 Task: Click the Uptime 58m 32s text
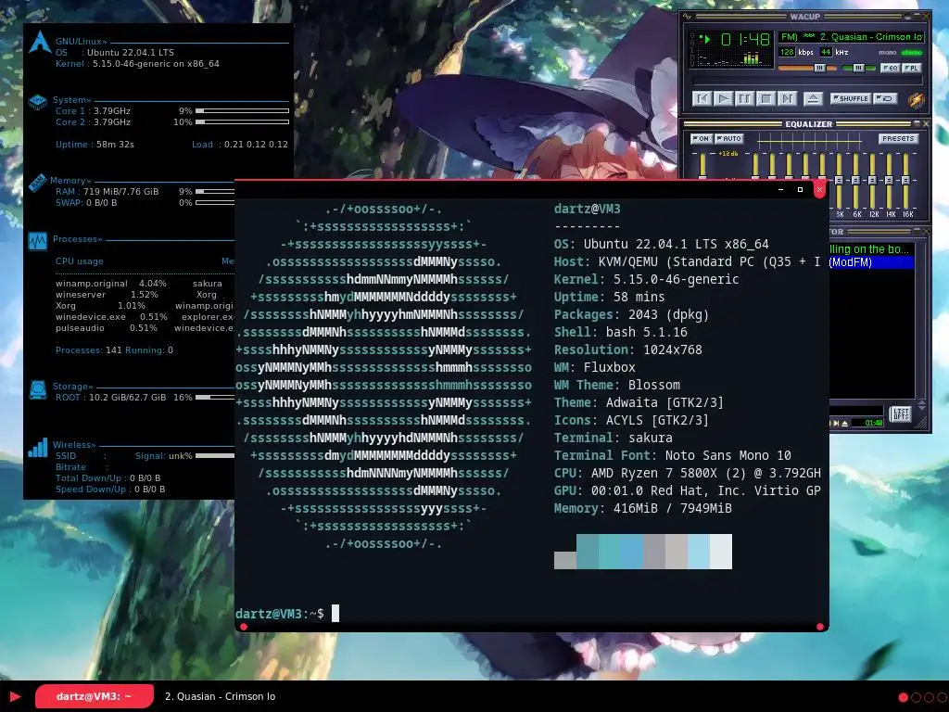(x=95, y=144)
